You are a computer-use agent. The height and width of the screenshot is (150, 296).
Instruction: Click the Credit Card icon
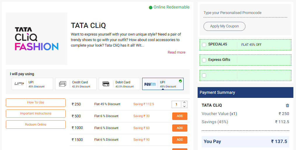pyautogui.click(x=63, y=84)
